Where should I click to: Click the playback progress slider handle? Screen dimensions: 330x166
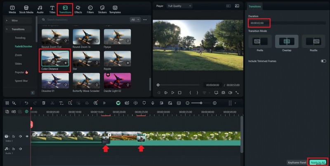point(158,85)
